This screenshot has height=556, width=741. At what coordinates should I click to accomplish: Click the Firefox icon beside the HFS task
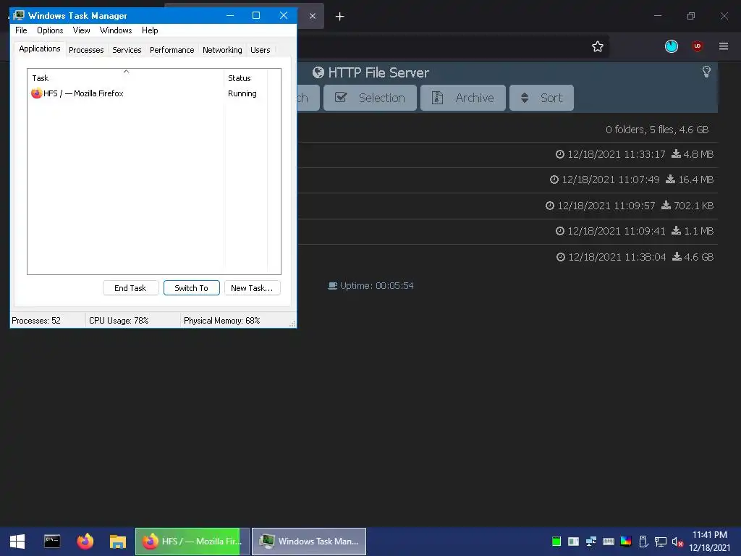[x=36, y=93]
